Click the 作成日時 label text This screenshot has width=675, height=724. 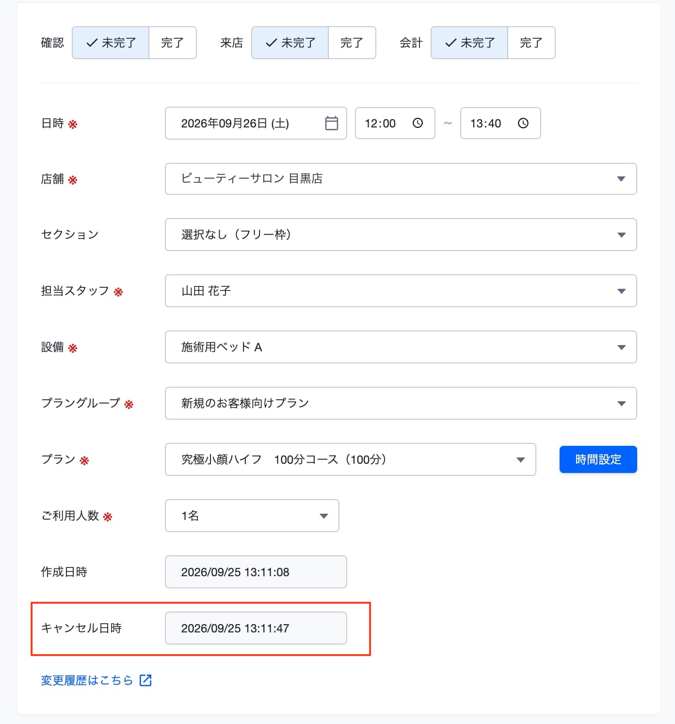[64, 572]
